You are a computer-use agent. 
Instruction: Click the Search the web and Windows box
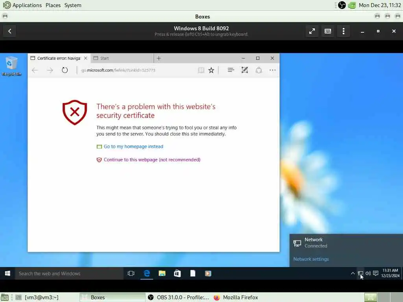(69, 274)
